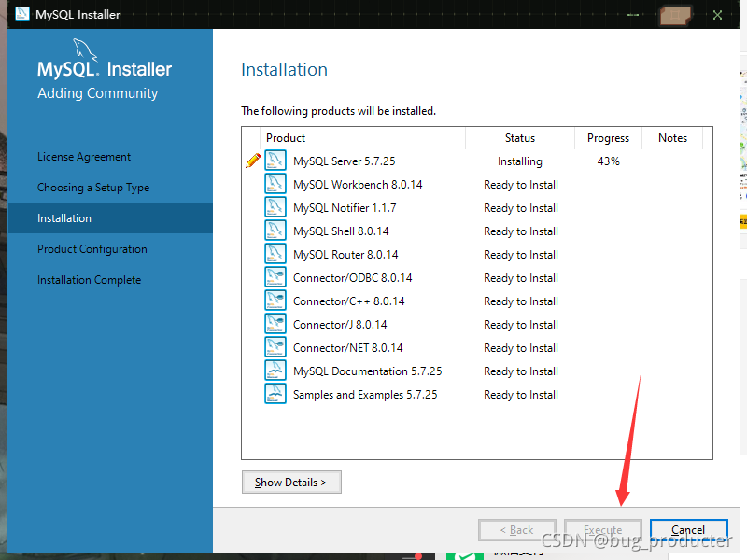This screenshot has height=560, width=747.
Task: Click the Progress column header
Action: click(608, 138)
